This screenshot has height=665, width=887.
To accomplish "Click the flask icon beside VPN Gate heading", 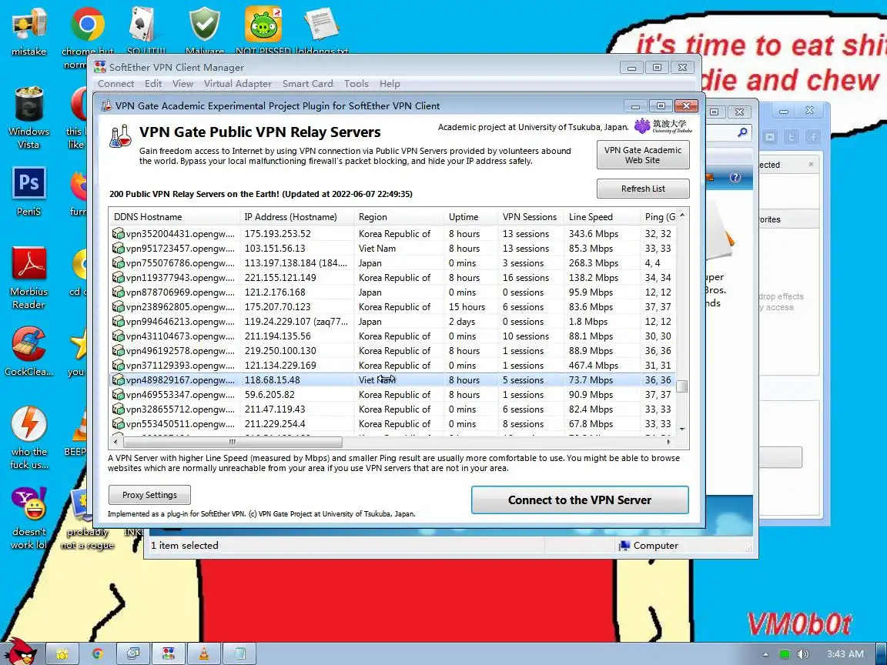I will click(120, 136).
